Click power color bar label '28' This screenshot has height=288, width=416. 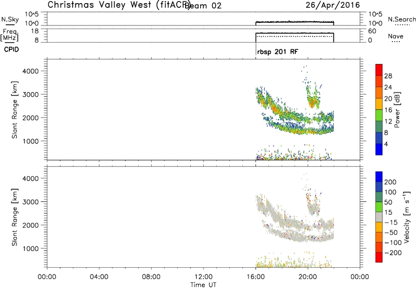tap(388, 76)
